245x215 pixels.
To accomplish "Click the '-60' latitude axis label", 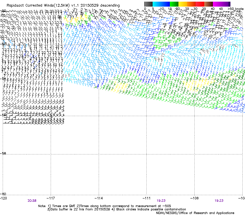I will (x=3, y=194).
